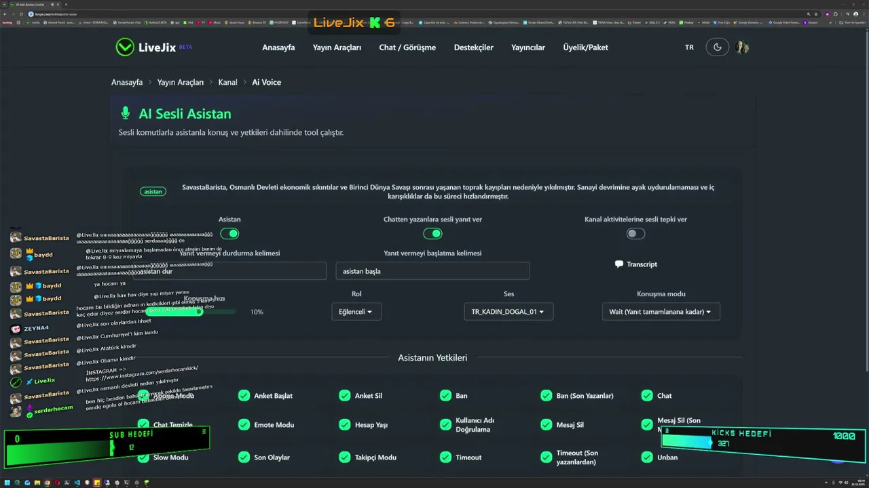Image resolution: width=869 pixels, height=488 pixels.
Task: Click the Transcript speech bubble icon
Action: coord(618,264)
